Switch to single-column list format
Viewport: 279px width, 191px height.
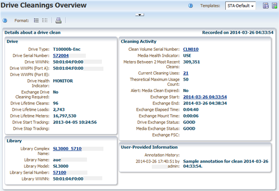[x=36, y=20]
